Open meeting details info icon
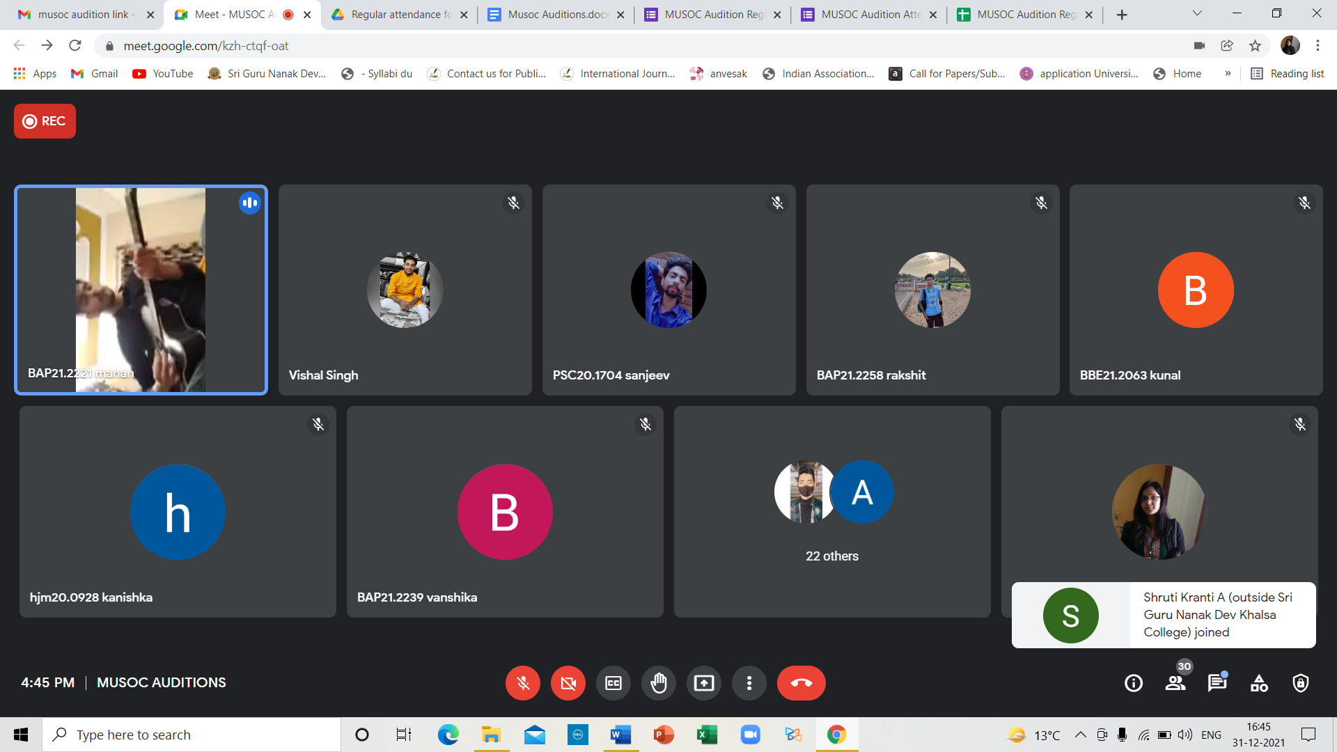The width and height of the screenshot is (1337, 752). pos(1133,683)
